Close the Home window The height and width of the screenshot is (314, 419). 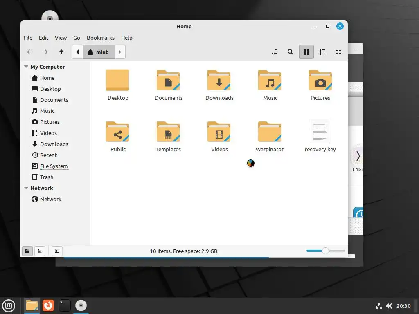pos(340,26)
